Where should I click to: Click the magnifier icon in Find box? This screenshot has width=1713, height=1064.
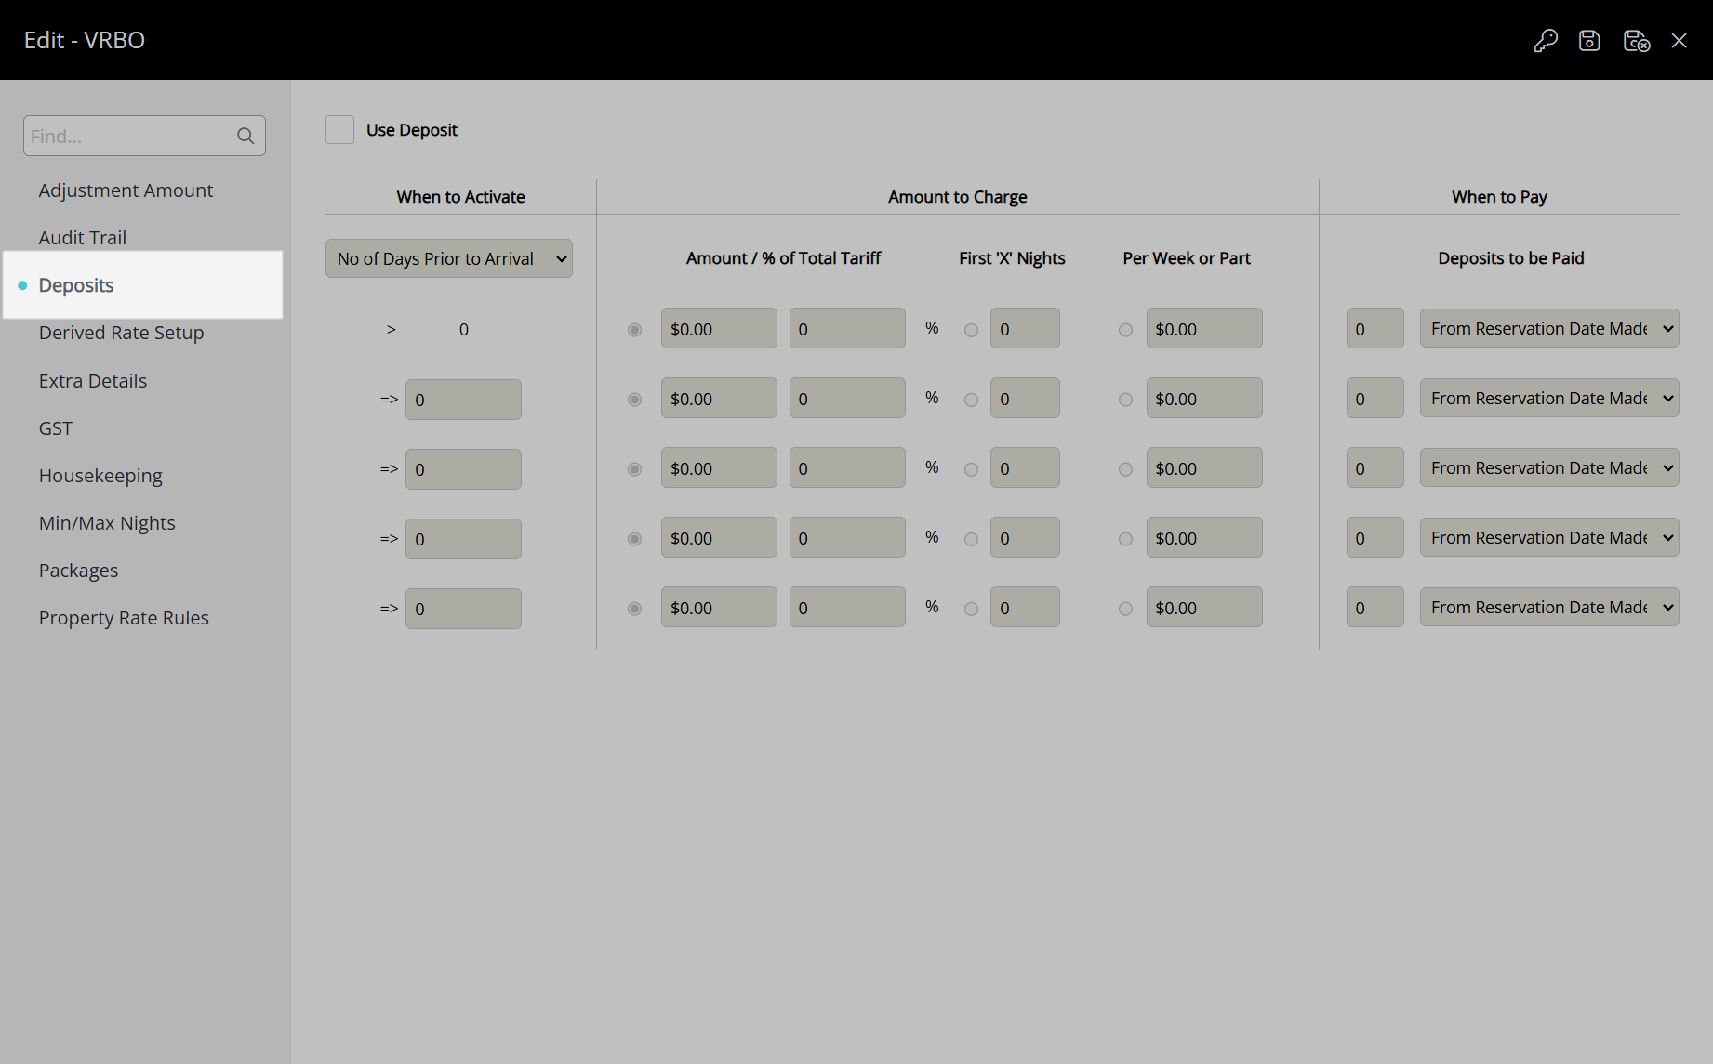(246, 136)
